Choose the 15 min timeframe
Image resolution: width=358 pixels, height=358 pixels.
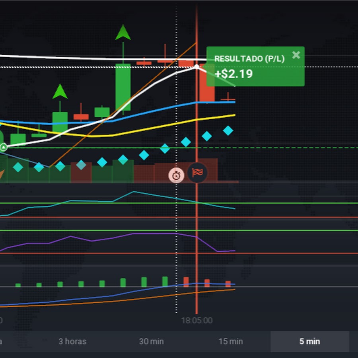click(x=231, y=341)
